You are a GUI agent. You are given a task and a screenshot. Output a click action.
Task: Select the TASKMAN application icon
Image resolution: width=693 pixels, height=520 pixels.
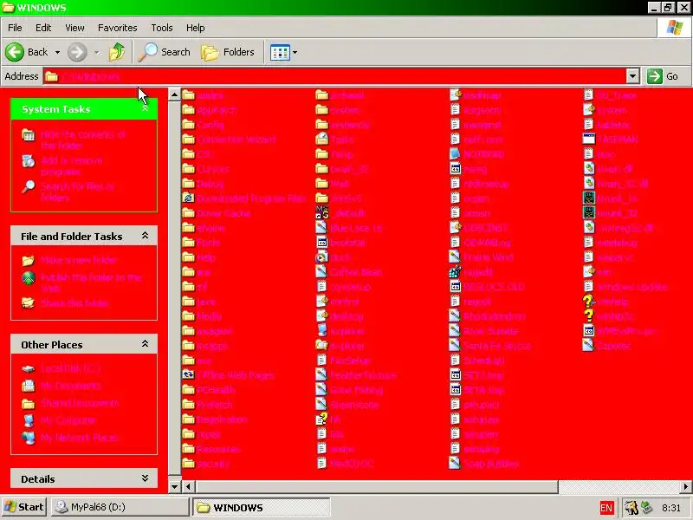pos(589,140)
